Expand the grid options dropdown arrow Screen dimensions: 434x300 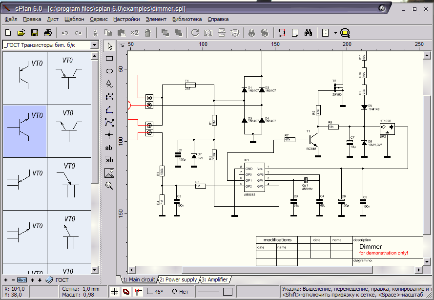pos(335,33)
